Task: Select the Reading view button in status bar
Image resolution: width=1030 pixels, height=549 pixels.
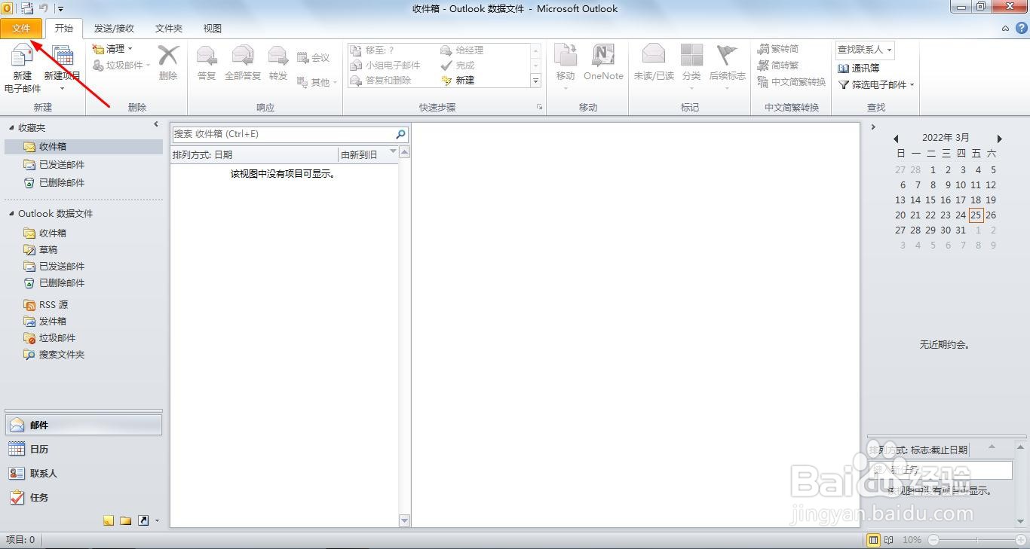Action: coord(889,540)
